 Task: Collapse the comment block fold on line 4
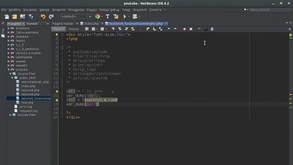tap(62, 48)
